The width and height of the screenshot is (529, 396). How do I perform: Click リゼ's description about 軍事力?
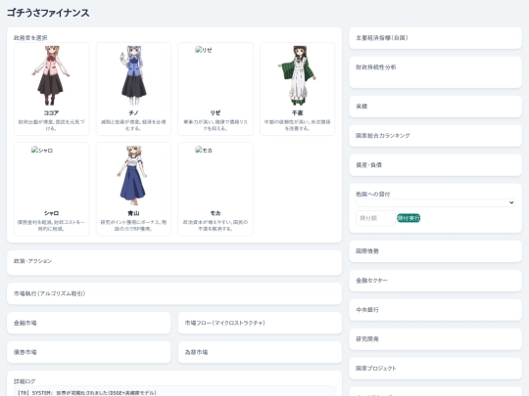(x=216, y=125)
